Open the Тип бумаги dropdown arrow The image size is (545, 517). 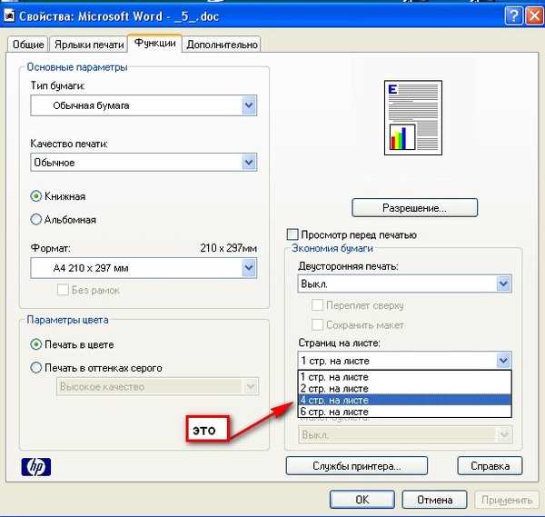249,105
